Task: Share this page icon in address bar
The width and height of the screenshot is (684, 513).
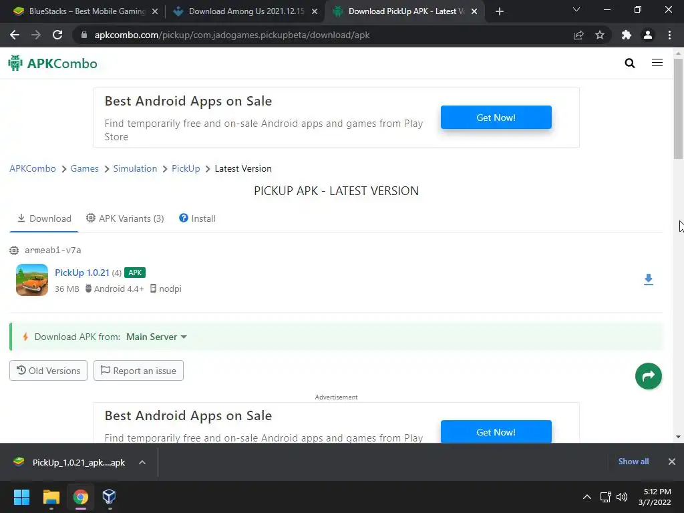Action: [x=578, y=35]
